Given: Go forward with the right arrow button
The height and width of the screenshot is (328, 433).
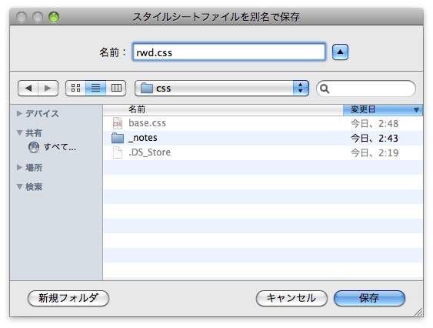Looking at the screenshot, I should tap(48, 89).
